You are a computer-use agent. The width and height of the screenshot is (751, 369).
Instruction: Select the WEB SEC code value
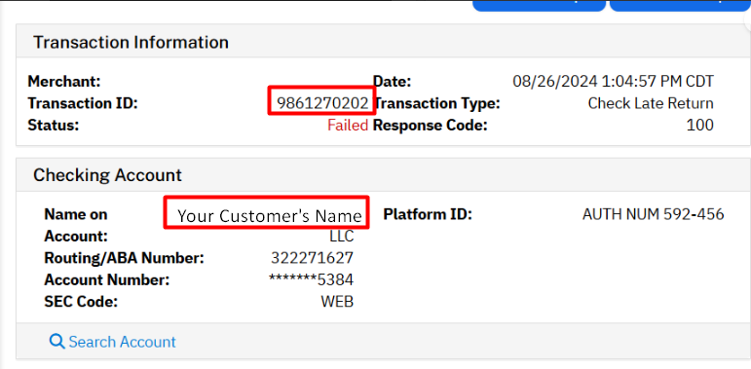coord(337,302)
